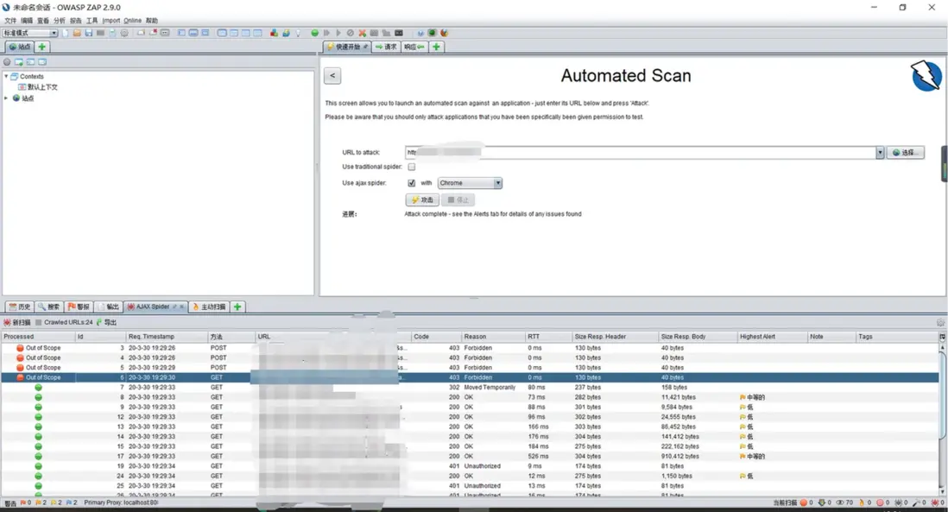Add a new tab beside the Sites tab
The image size is (948, 512).
tap(41, 47)
